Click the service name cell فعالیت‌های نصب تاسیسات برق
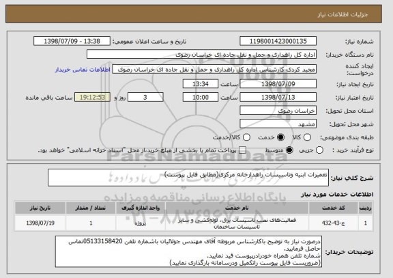 click(237, 223)
